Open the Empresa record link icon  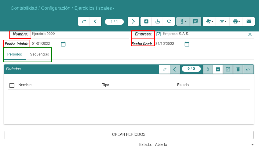158,34
